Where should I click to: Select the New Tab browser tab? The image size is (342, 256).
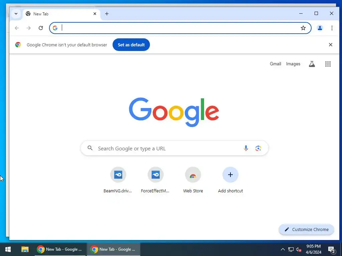[x=61, y=14]
